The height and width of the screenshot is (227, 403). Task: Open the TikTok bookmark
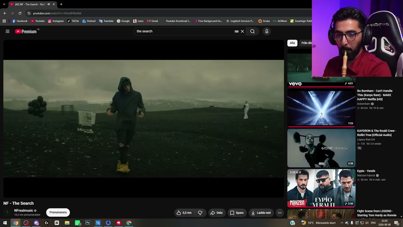click(73, 21)
